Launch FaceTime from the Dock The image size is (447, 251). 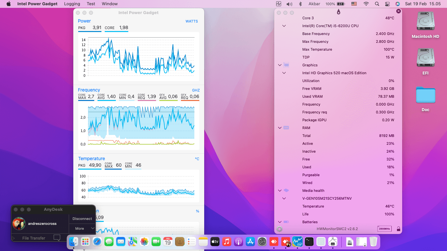click(x=156, y=242)
